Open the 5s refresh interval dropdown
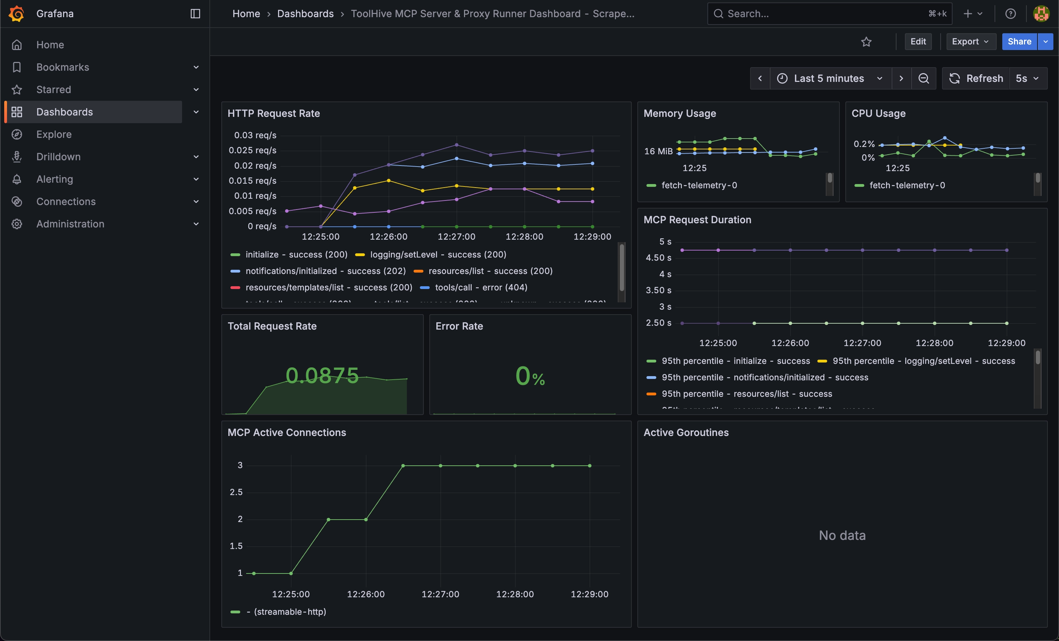Image resolution: width=1059 pixels, height=641 pixels. click(x=1028, y=78)
